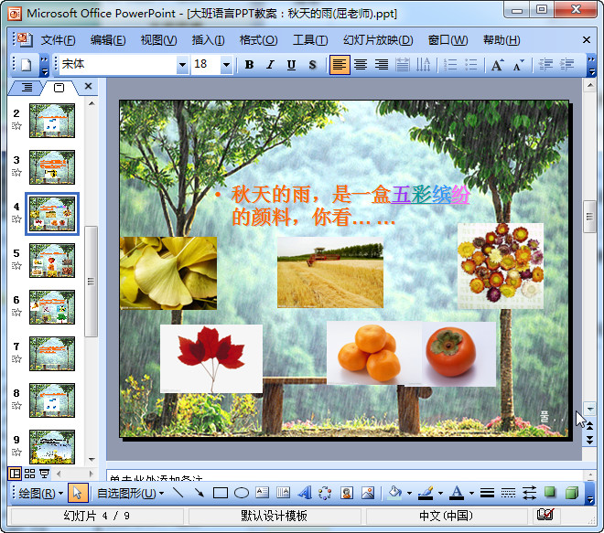Open the 窗口(W) menu
The width and height of the screenshot is (604, 533).
[x=448, y=39]
